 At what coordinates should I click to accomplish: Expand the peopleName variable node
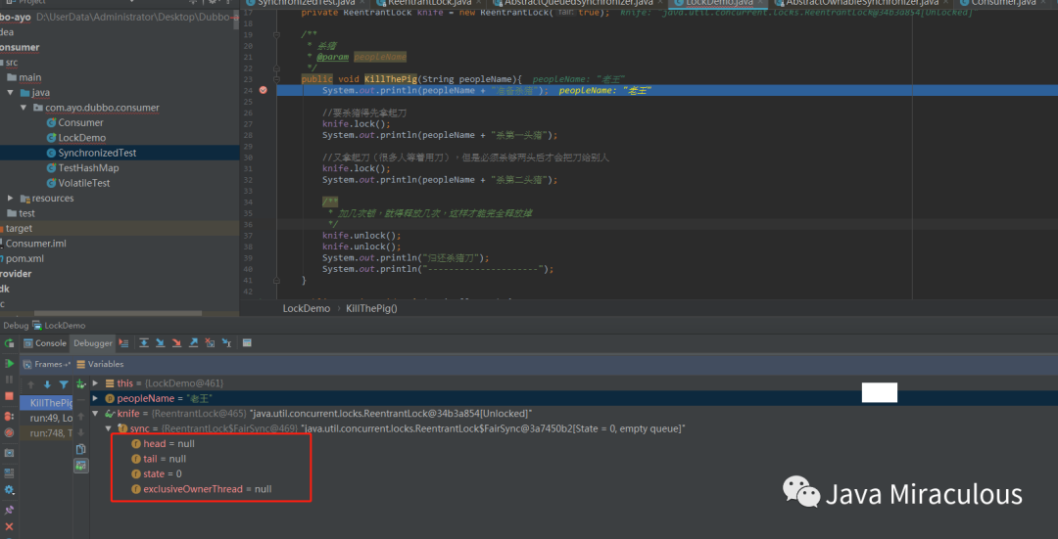[x=95, y=398]
